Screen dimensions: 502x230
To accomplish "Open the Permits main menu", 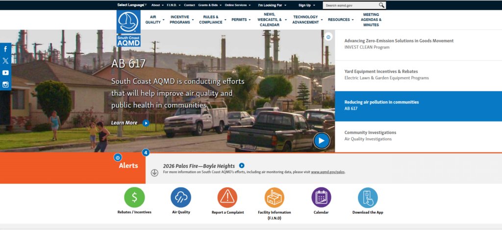I will point(241,20).
